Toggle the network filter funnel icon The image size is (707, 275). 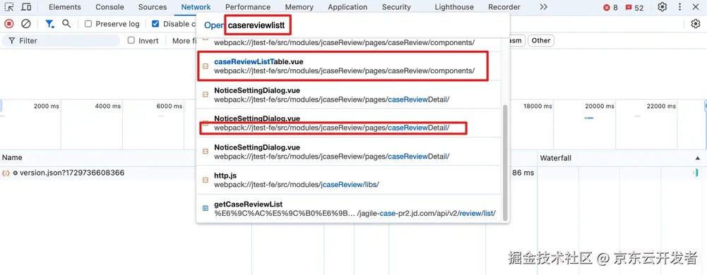pyautogui.click(x=49, y=24)
